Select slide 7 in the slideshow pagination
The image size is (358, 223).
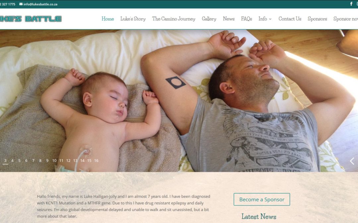33,161
